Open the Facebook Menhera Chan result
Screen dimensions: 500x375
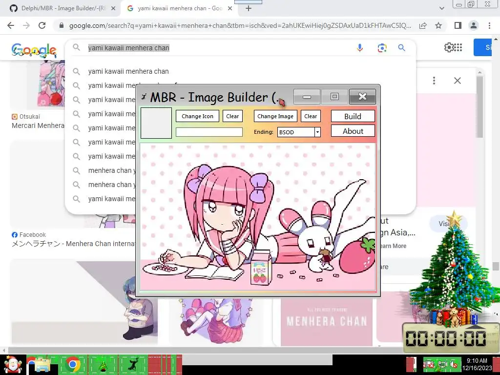pos(73,244)
